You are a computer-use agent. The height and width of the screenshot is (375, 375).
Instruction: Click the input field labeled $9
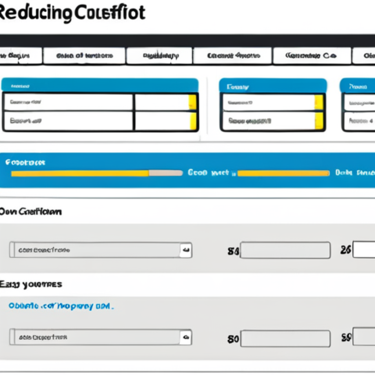point(364,337)
